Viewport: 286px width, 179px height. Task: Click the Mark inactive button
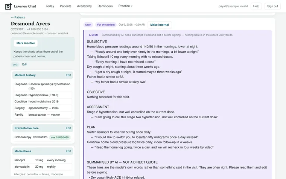pyautogui.click(x=26, y=43)
